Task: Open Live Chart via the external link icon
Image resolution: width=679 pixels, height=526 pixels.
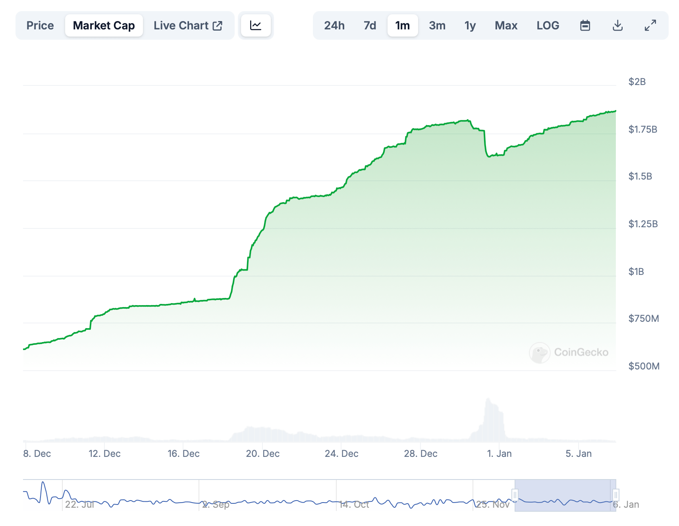Action: click(218, 25)
